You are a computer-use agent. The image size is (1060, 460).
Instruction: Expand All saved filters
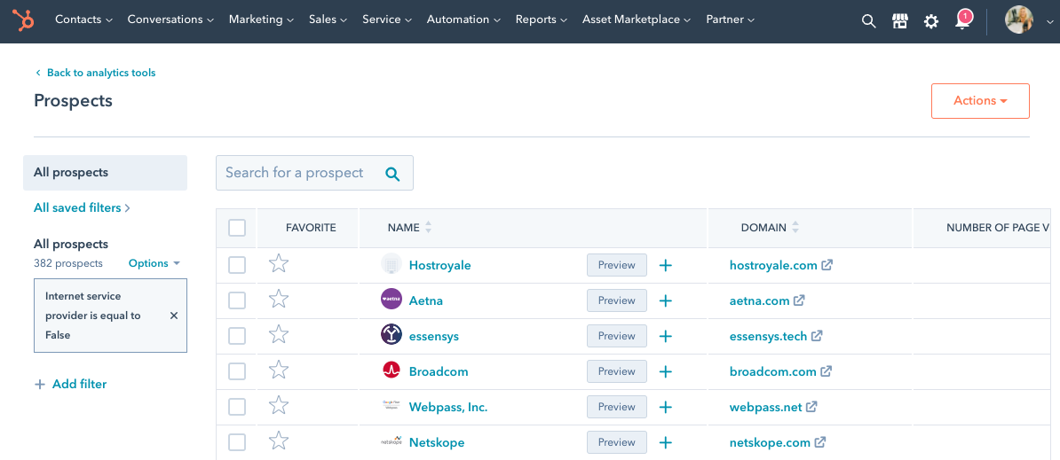click(82, 207)
